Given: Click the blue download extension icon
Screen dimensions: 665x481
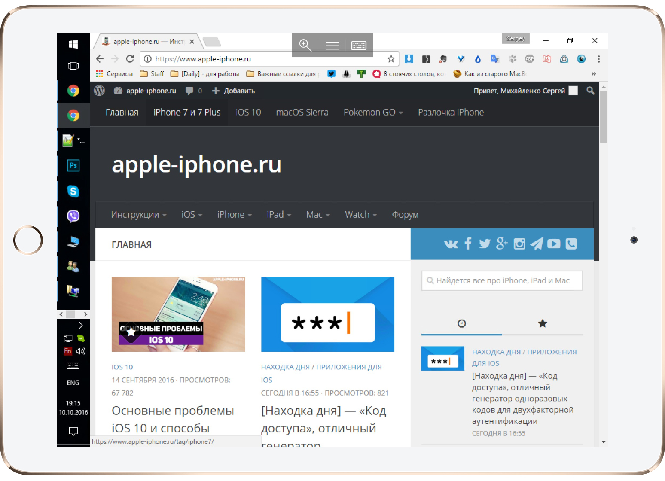Looking at the screenshot, I should click(409, 59).
